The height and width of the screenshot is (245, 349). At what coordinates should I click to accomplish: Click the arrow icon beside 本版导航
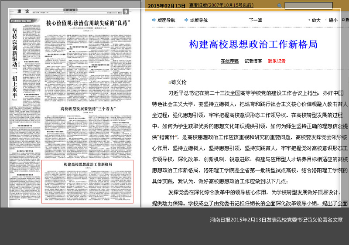pos(186,20)
